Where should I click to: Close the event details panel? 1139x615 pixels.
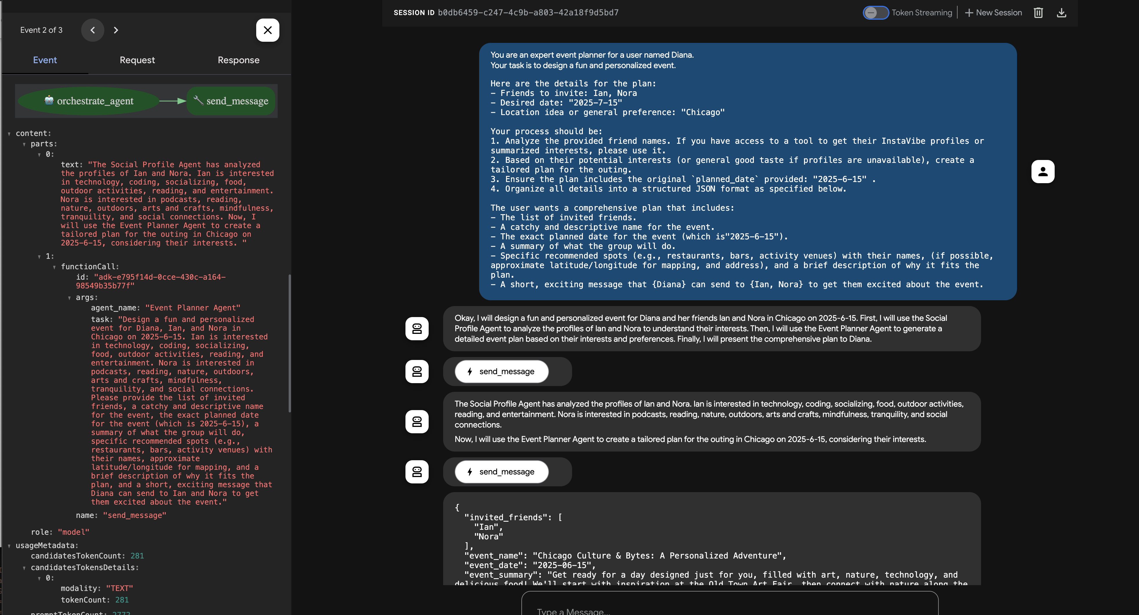pos(268,30)
